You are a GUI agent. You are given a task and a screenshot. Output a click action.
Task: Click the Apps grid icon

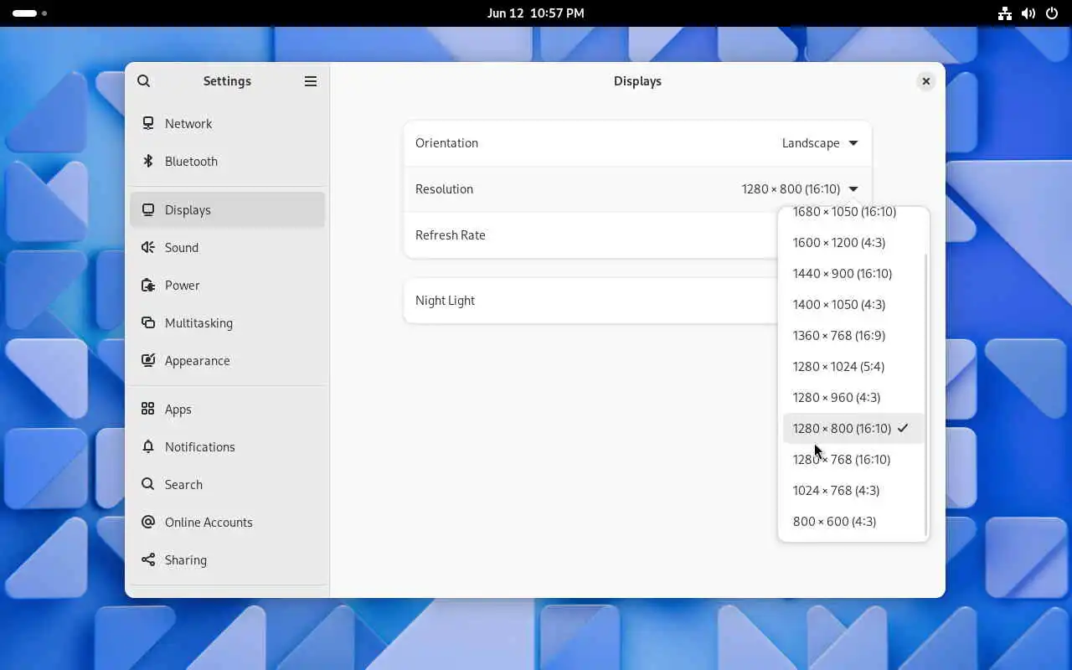tap(148, 409)
